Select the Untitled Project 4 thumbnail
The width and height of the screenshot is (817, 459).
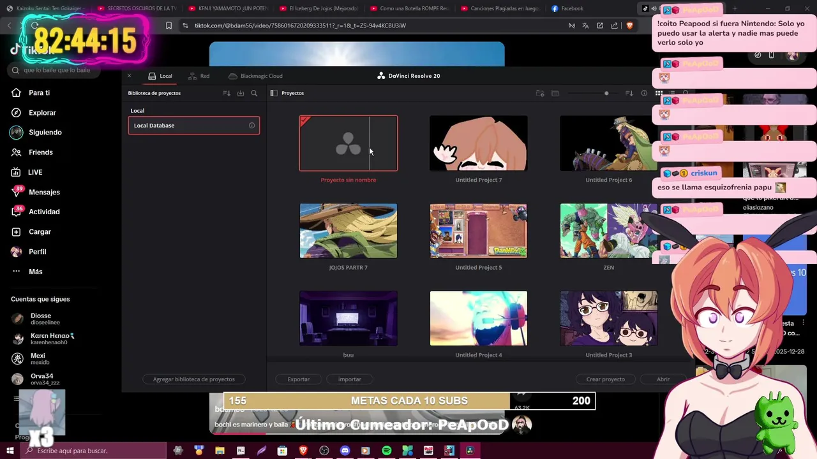[479, 318]
